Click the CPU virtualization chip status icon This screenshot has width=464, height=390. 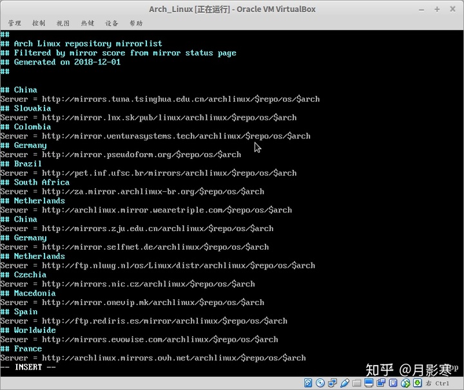393,383
